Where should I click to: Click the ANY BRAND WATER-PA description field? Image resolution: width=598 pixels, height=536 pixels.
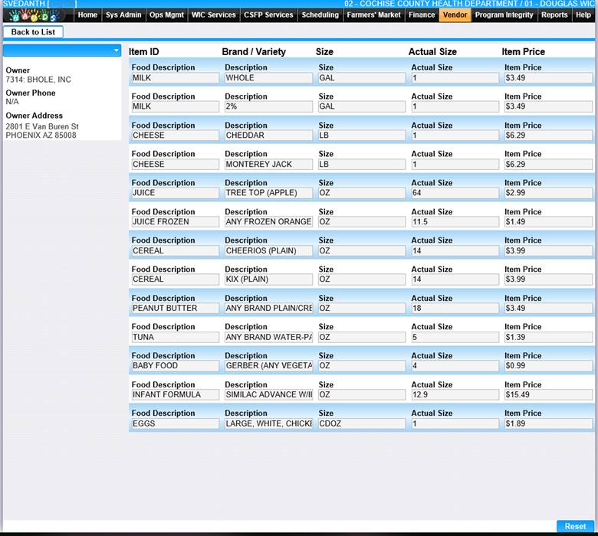pyautogui.click(x=268, y=338)
